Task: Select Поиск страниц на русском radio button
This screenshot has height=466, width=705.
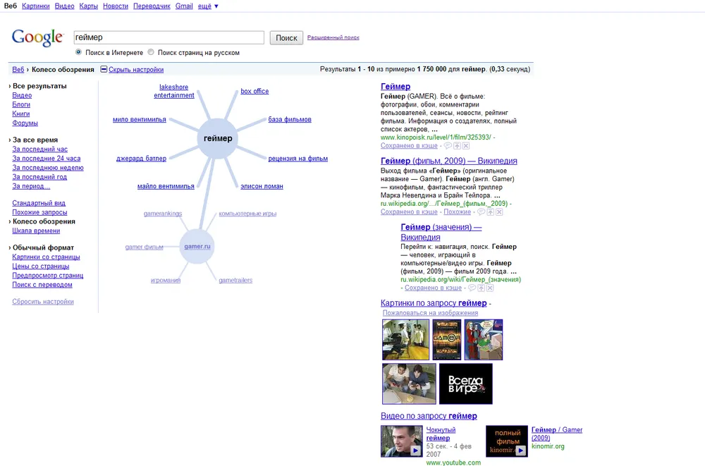Action: [x=151, y=52]
